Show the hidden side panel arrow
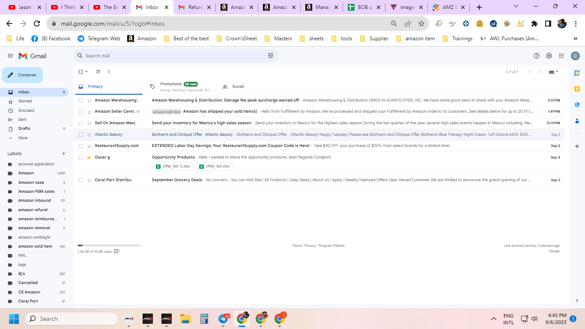Viewport: 585px width, 329px height. point(577,301)
